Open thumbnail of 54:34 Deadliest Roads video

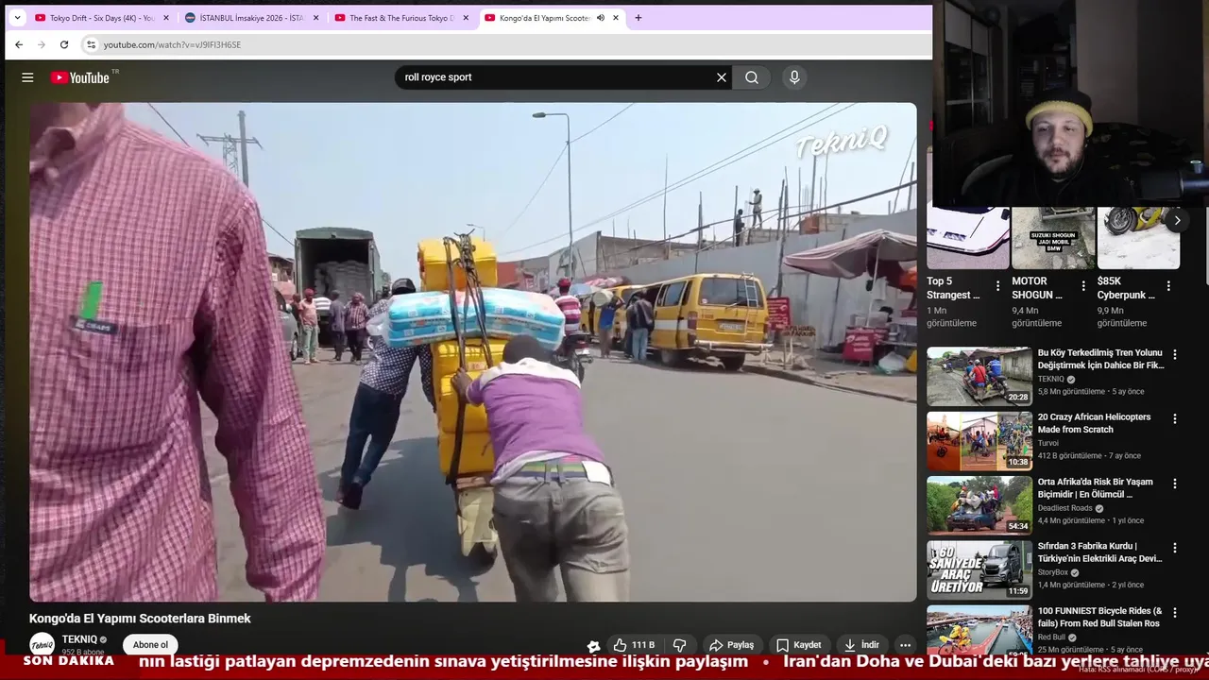979,505
